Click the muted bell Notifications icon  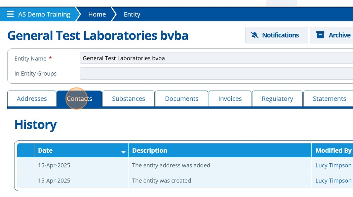tap(254, 35)
